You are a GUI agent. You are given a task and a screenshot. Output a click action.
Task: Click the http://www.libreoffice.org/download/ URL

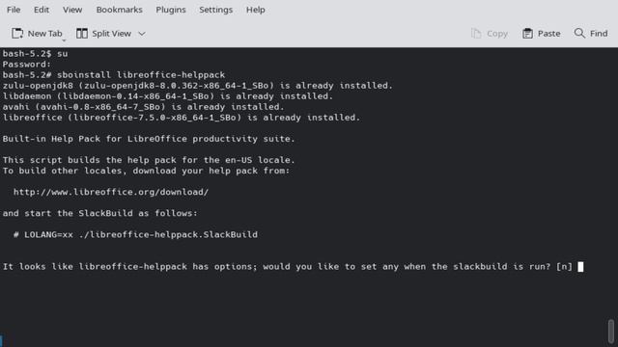(111, 192)
